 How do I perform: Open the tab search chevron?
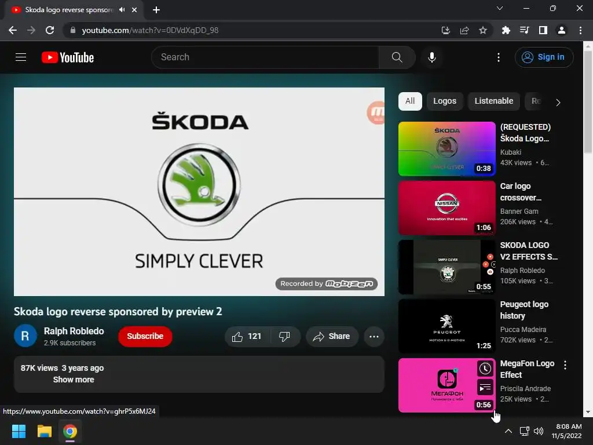pos(500,8)
